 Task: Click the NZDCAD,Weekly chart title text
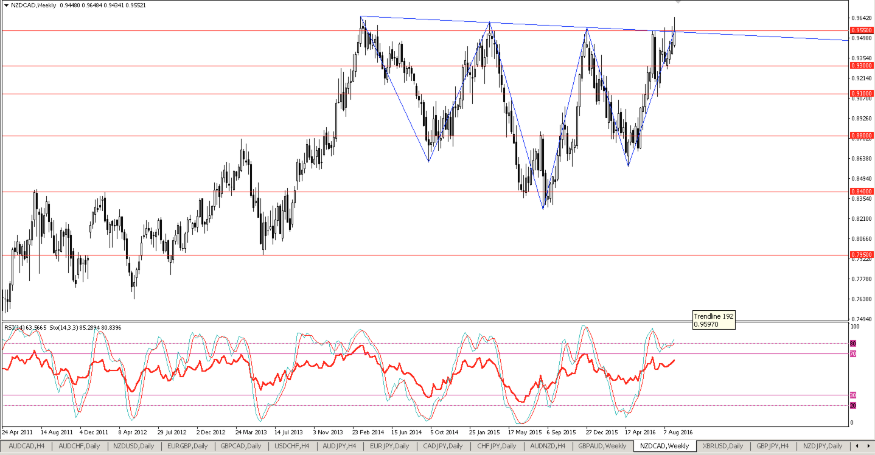click(x=33, y=4)
